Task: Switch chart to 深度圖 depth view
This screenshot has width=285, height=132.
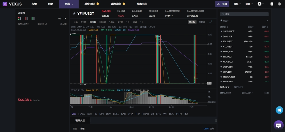Action: click(x=202, y=22)
